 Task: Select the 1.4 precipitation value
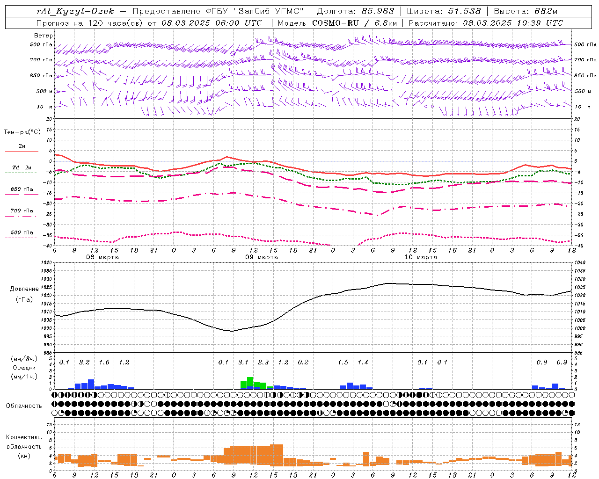(x=363, y=362)
